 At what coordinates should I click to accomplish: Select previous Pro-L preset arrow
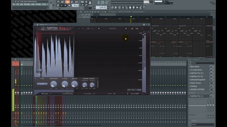pos(99,29)
